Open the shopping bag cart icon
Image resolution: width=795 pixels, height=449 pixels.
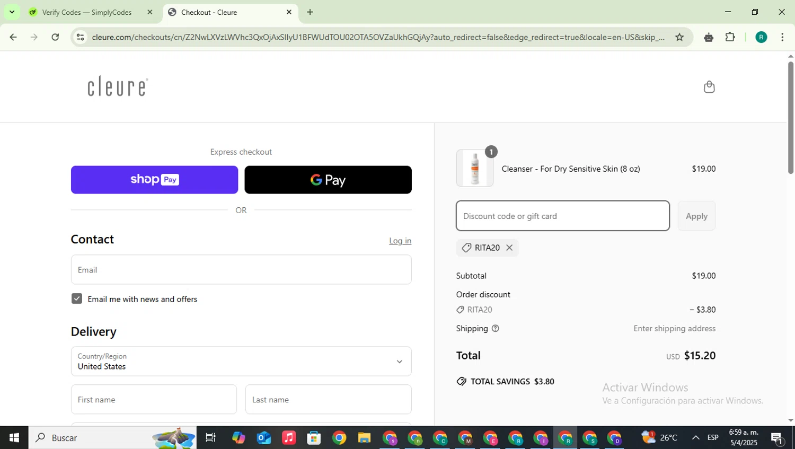point(709,87)
